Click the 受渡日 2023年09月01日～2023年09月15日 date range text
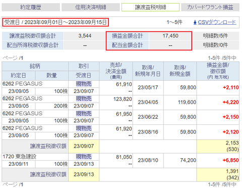The image size is (242, 188). (55, 22)
